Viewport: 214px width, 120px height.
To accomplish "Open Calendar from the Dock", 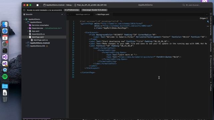I will pyautogui.click(x=5, y=38).
